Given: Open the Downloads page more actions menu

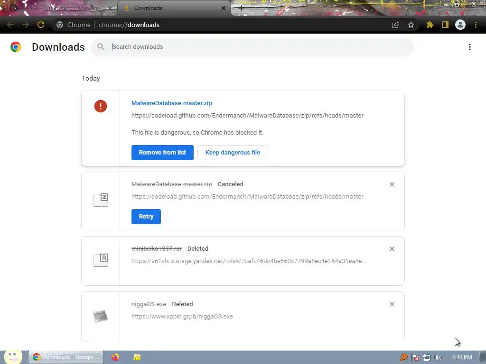Looking at the screenshot, I should 470,47.
